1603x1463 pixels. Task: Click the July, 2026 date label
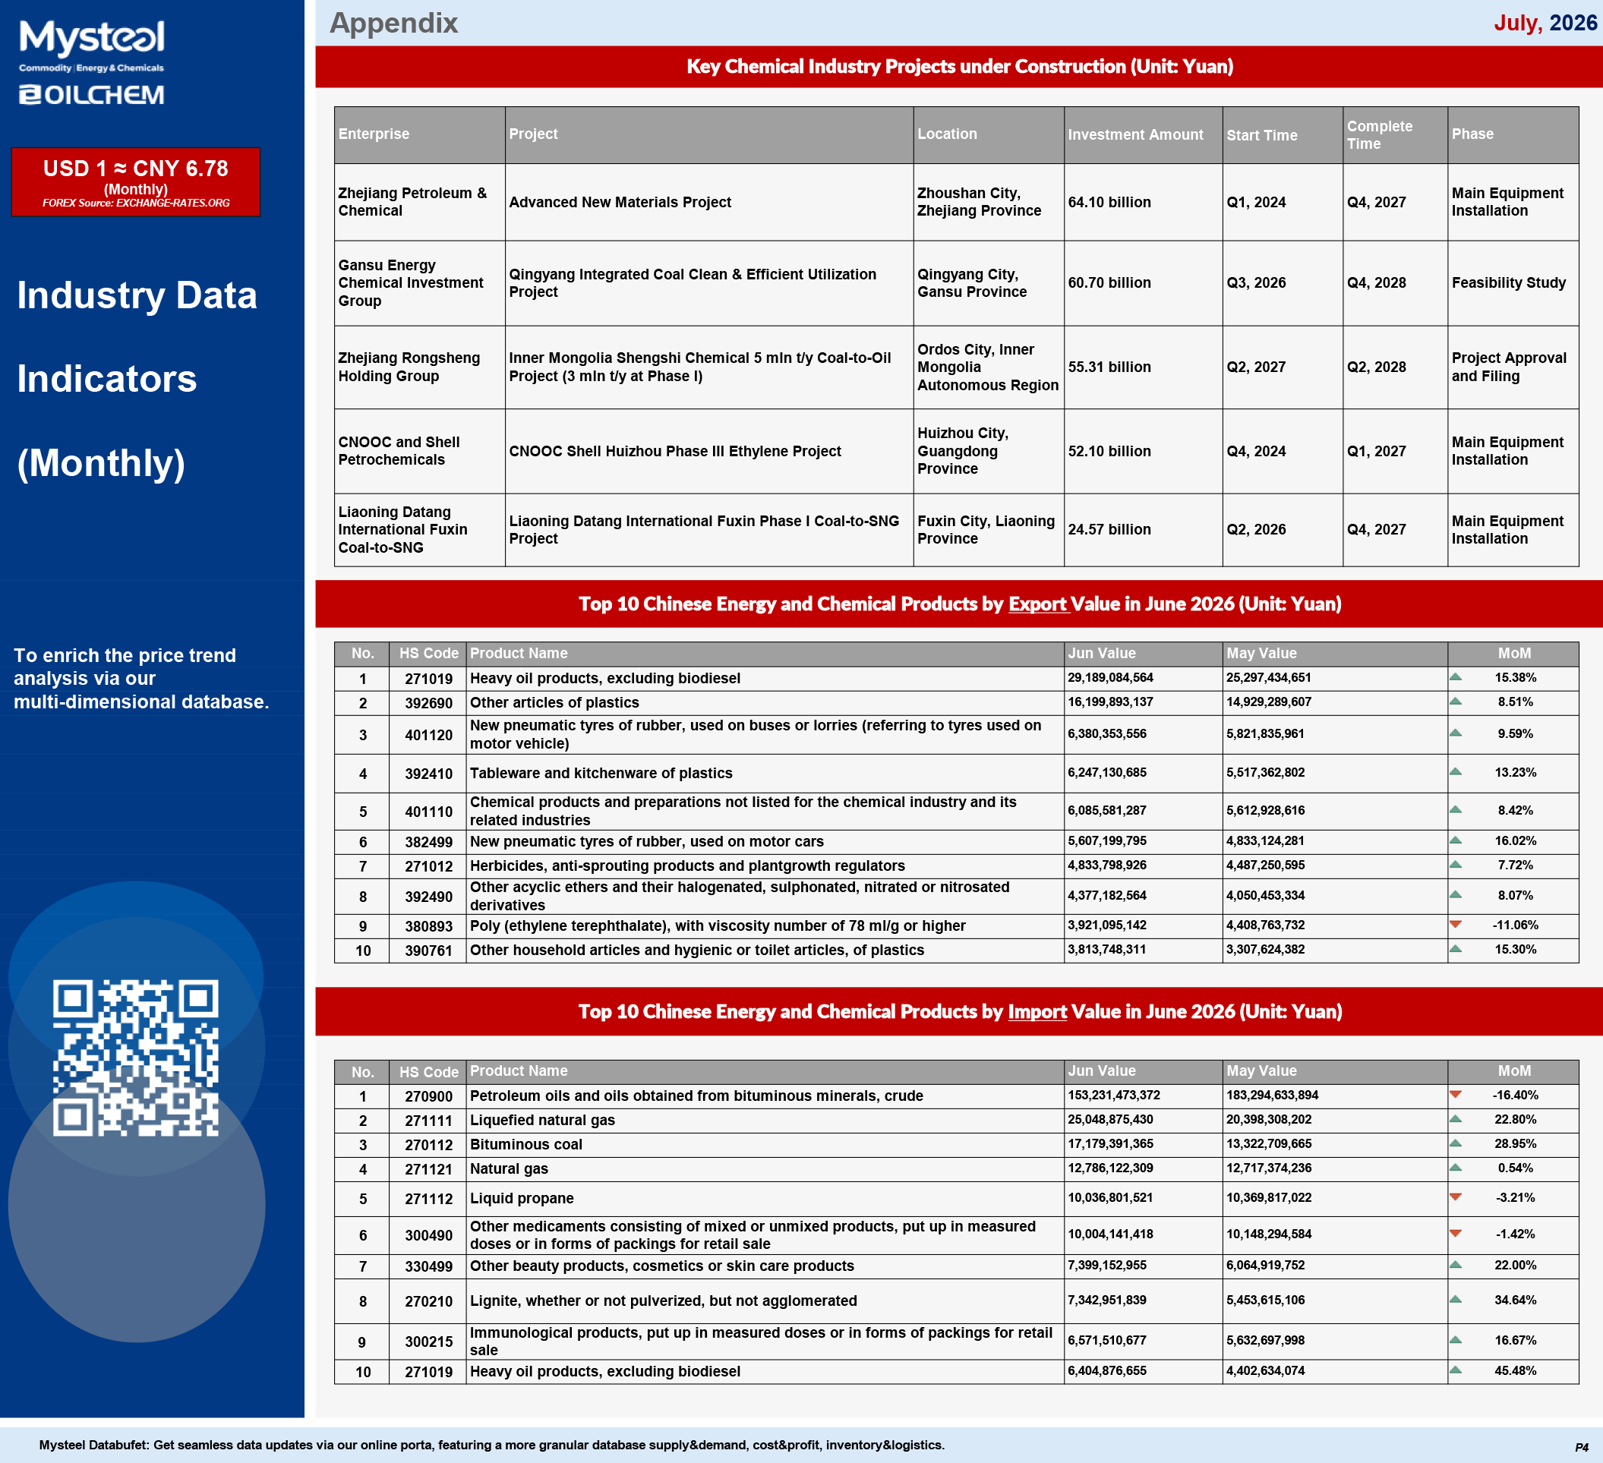tap(1545, 23)
